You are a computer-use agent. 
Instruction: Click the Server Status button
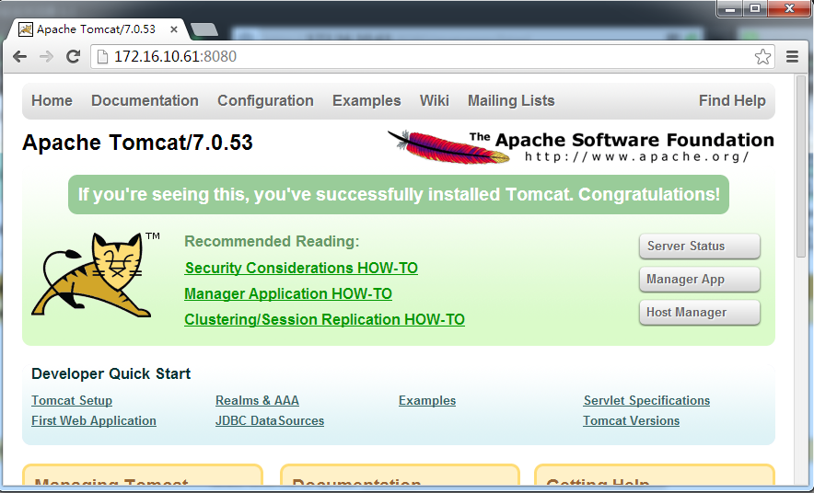[700, 246]
